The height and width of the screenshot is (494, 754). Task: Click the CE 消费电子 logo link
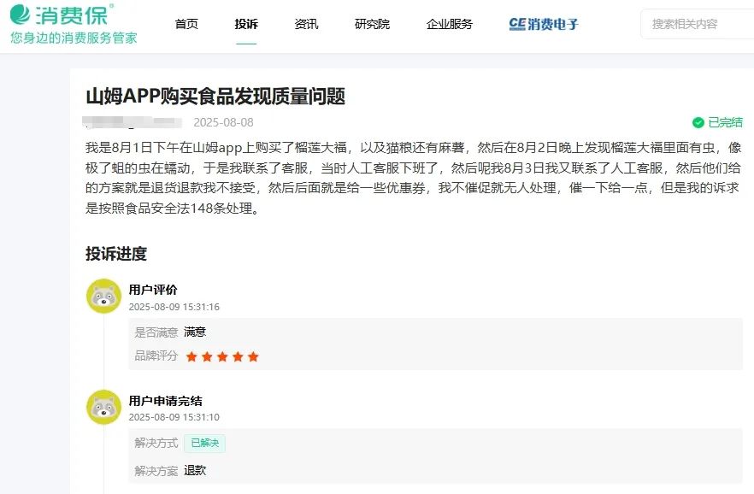click(544, 24)
